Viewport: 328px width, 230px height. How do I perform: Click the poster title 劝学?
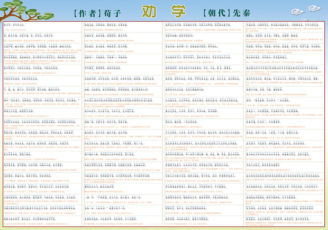[164, 12]
